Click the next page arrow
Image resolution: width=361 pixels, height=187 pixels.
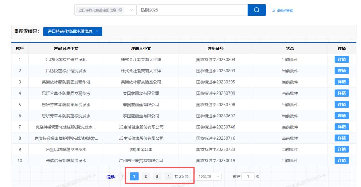(x=168, y=176)
